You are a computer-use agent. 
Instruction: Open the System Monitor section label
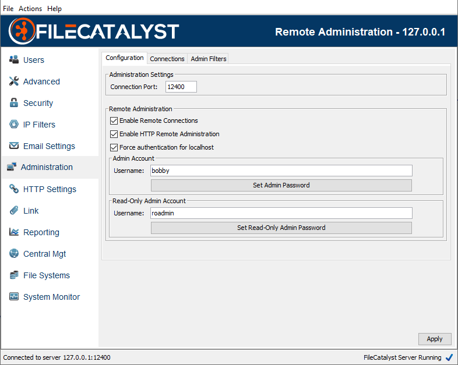(x=51, y=297)
